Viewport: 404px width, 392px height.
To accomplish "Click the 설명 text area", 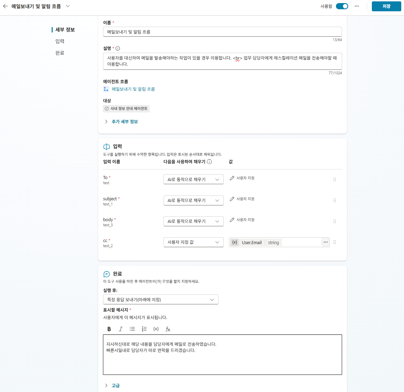I will [x=222, y=61].
